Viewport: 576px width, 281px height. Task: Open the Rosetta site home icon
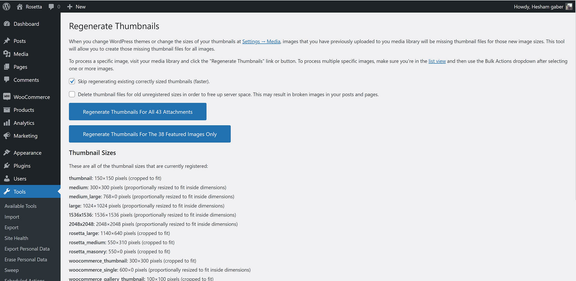[x=19, y=7]
